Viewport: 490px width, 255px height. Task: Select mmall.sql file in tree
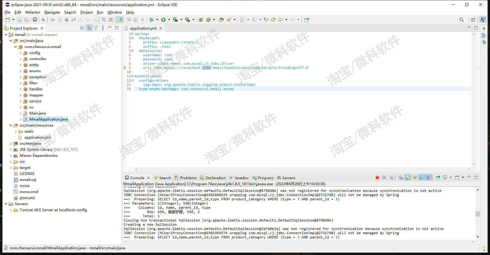coord(28,180)
